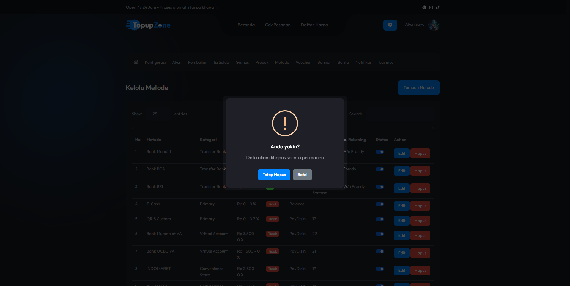
Task: Edit the T-Cash method
Action: (401, 206)
